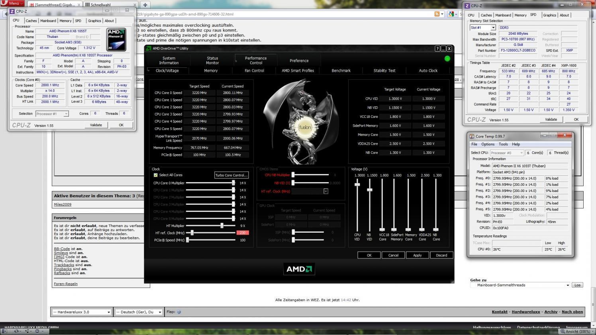Click Apply button in OverDrive
The image size is (596, 335).
417,255
